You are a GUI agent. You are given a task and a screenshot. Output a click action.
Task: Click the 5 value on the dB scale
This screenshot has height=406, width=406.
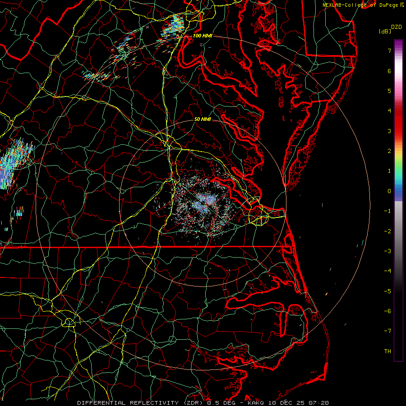(389, 91)
